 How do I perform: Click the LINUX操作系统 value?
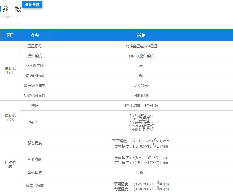point(141,56)
